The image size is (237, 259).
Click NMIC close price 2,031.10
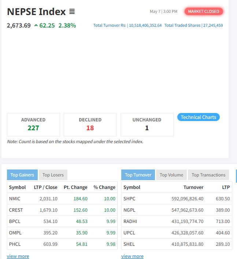48,198
